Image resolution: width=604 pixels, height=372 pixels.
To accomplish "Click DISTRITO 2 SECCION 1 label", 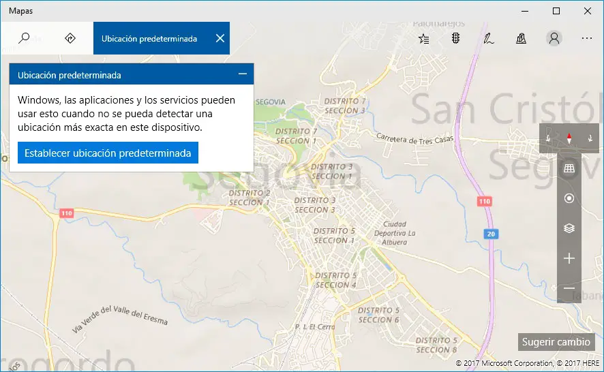I will coord(250,198).
